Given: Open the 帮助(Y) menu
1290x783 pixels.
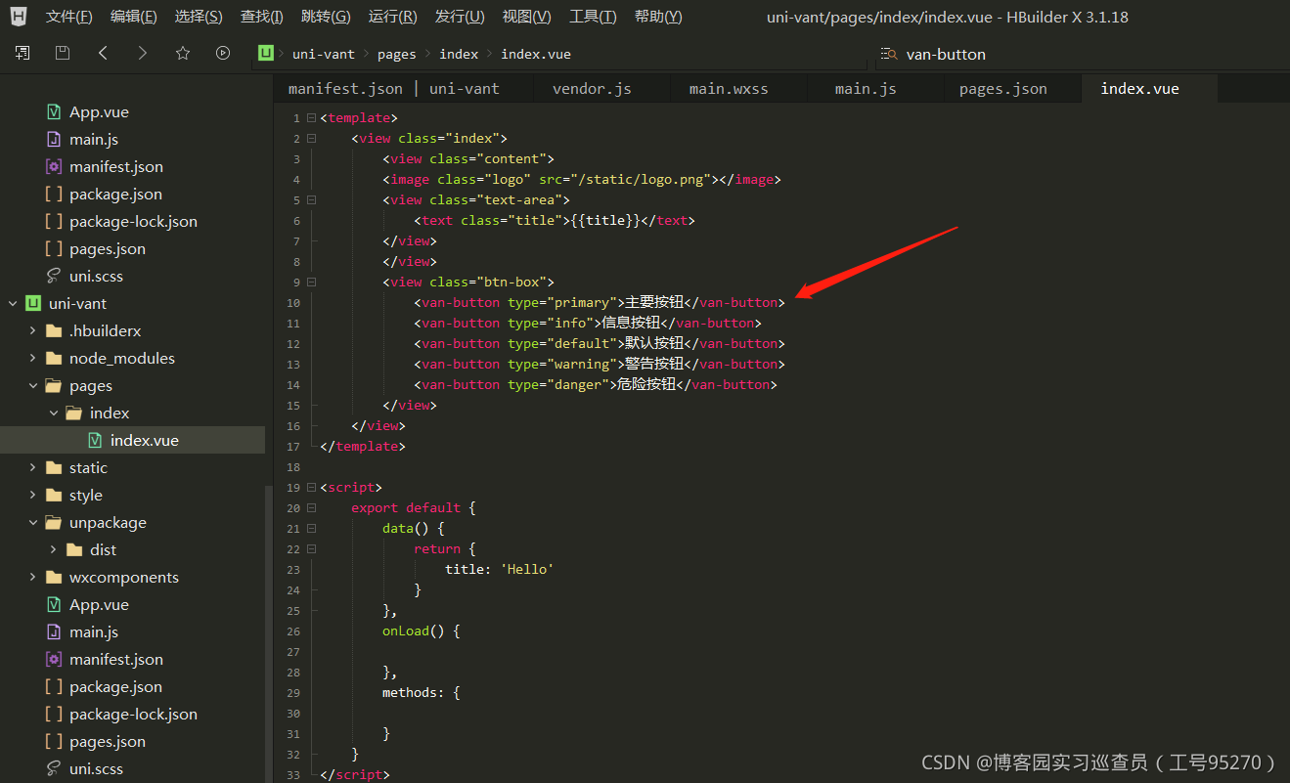Looking at the screenshot, I should pos(658,17).
